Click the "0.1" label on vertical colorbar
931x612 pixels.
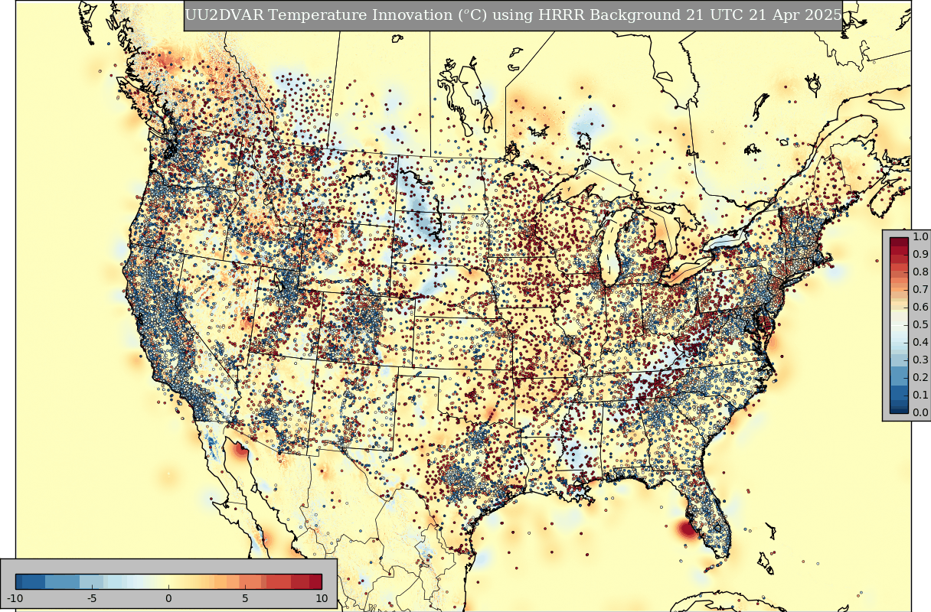pyautogui.click(x=921, y=395)
